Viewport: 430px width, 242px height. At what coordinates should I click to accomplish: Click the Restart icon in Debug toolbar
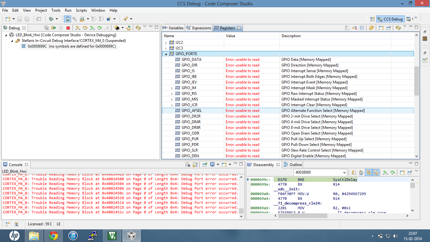point(128,28)
